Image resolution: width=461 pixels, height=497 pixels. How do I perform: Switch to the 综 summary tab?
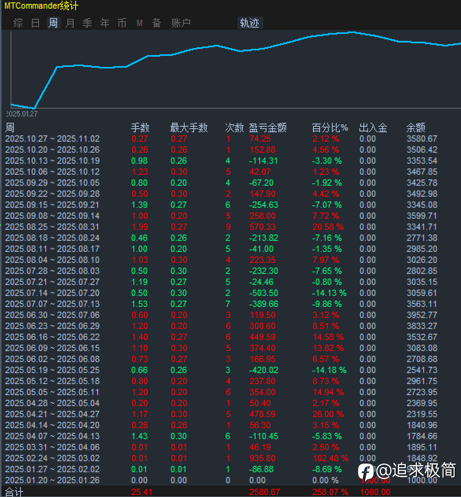18,23
